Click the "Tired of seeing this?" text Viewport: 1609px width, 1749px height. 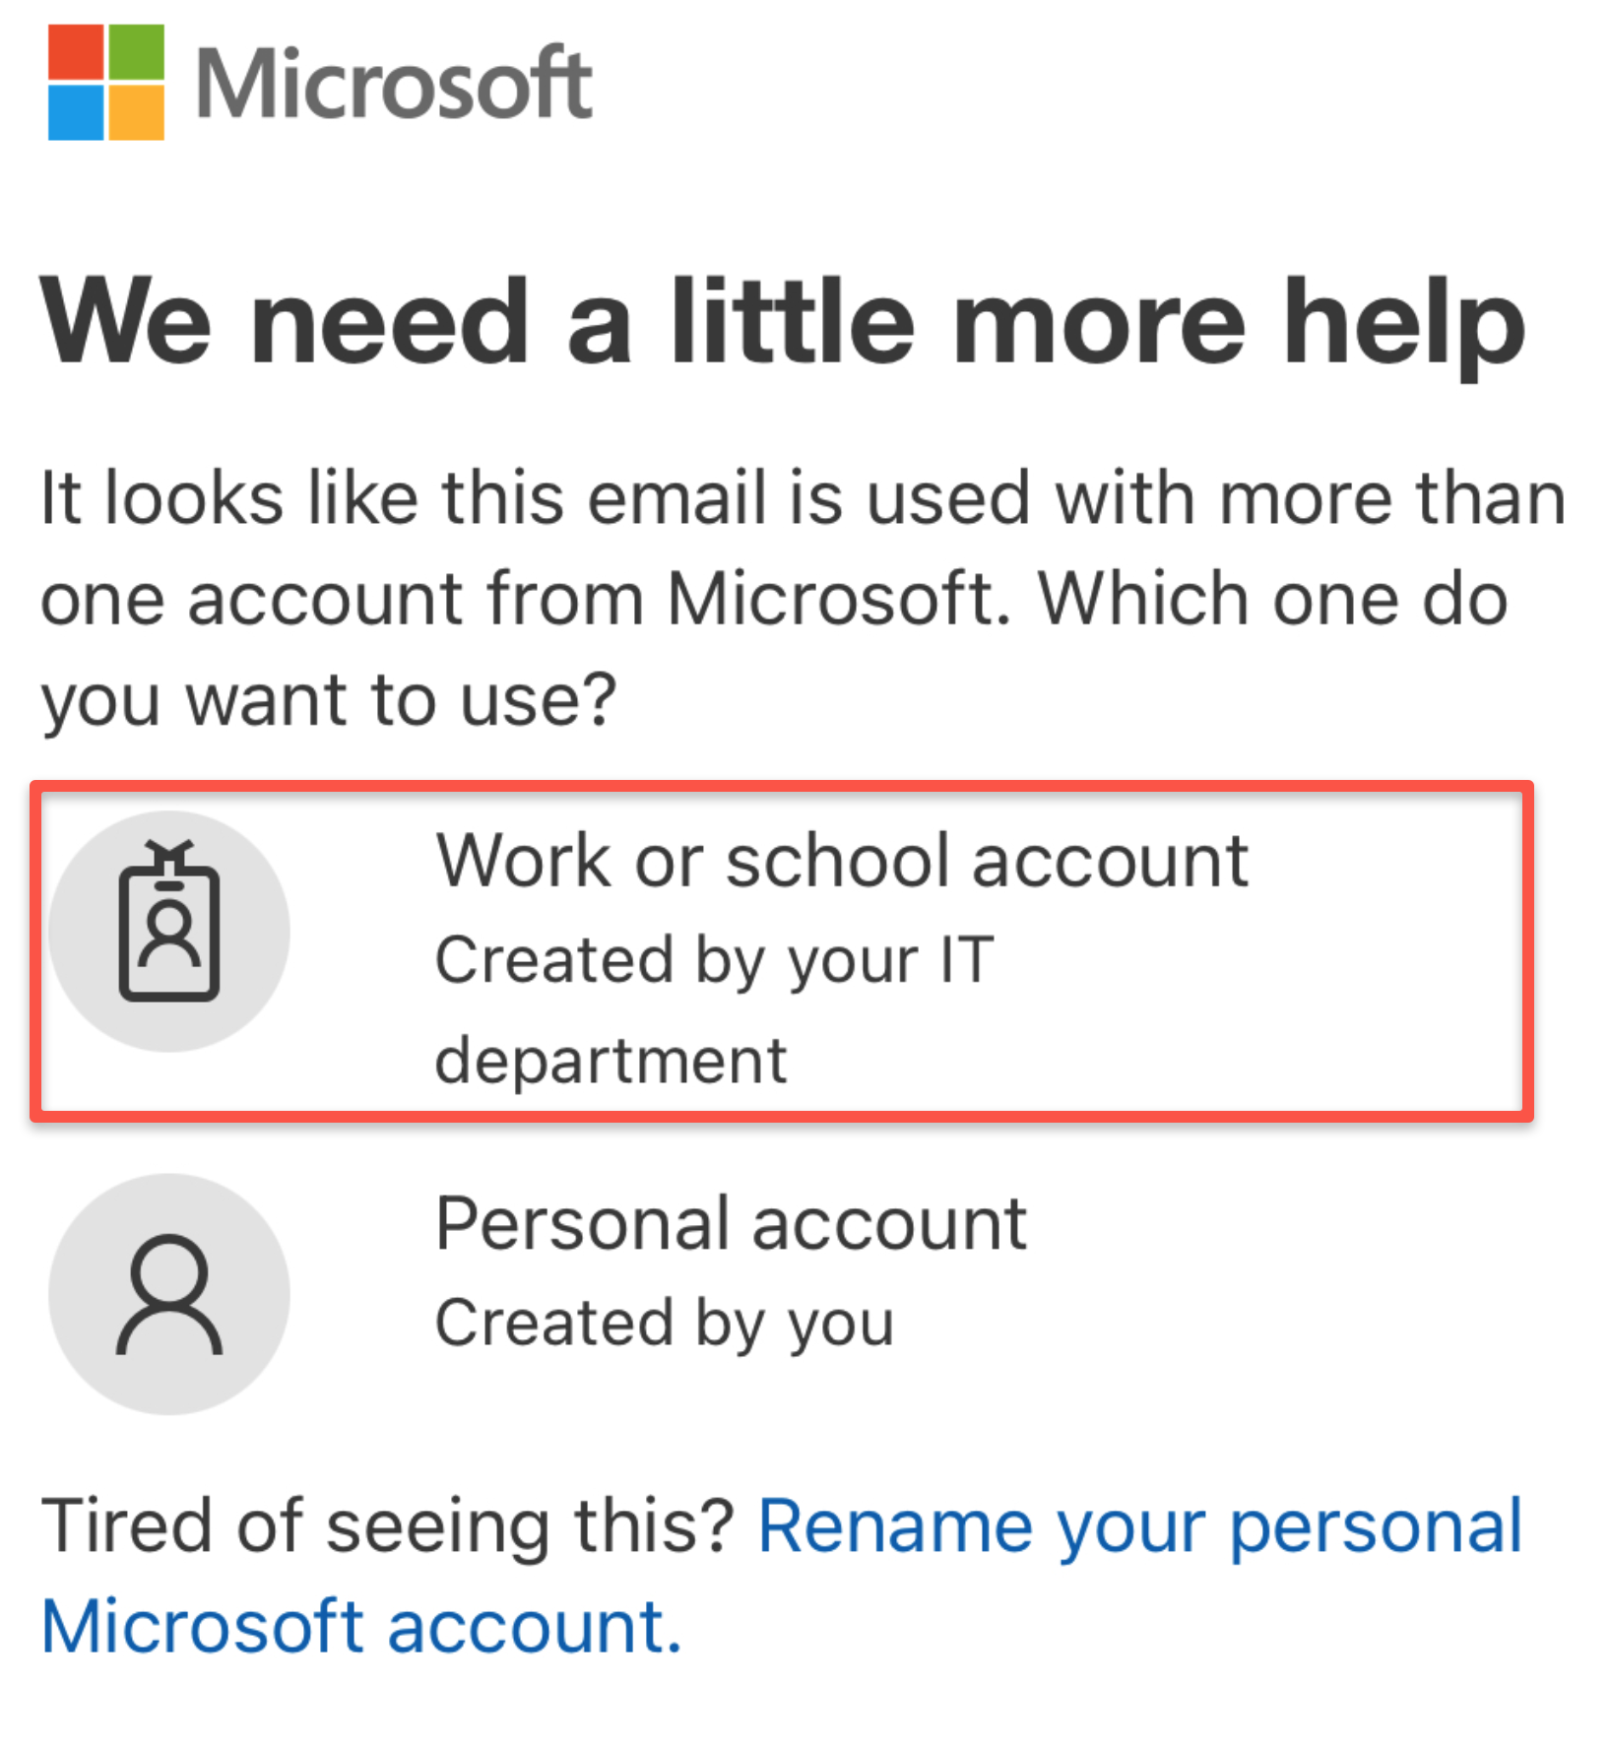[388, 1526]
